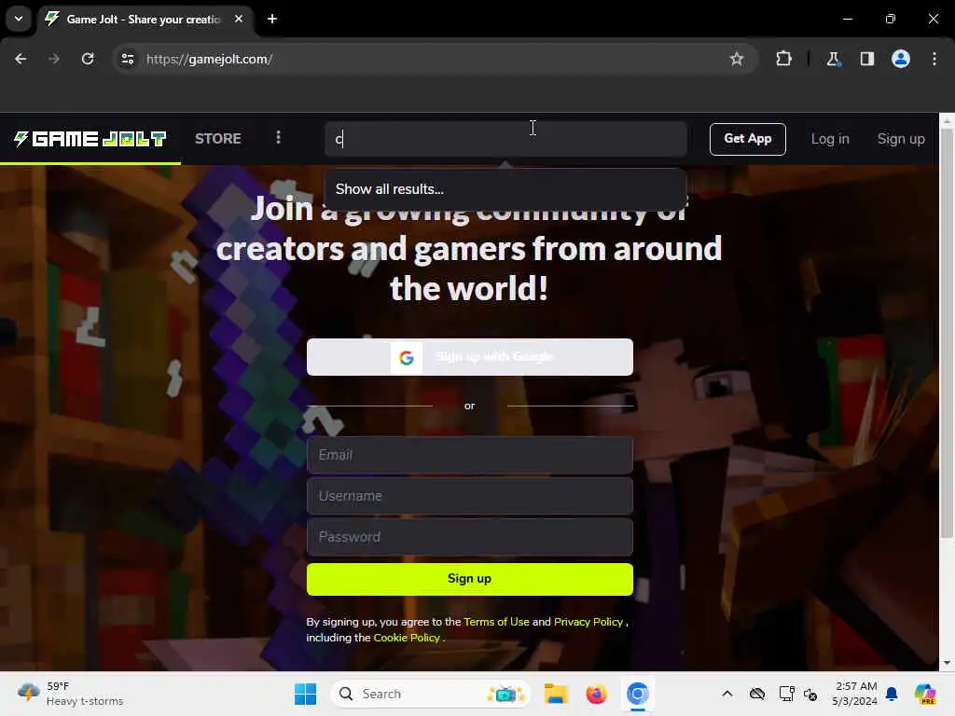Viewport: 955px width, 716px height.
Task: Click the taskbar Search box
Action: [x=431, y=694]
